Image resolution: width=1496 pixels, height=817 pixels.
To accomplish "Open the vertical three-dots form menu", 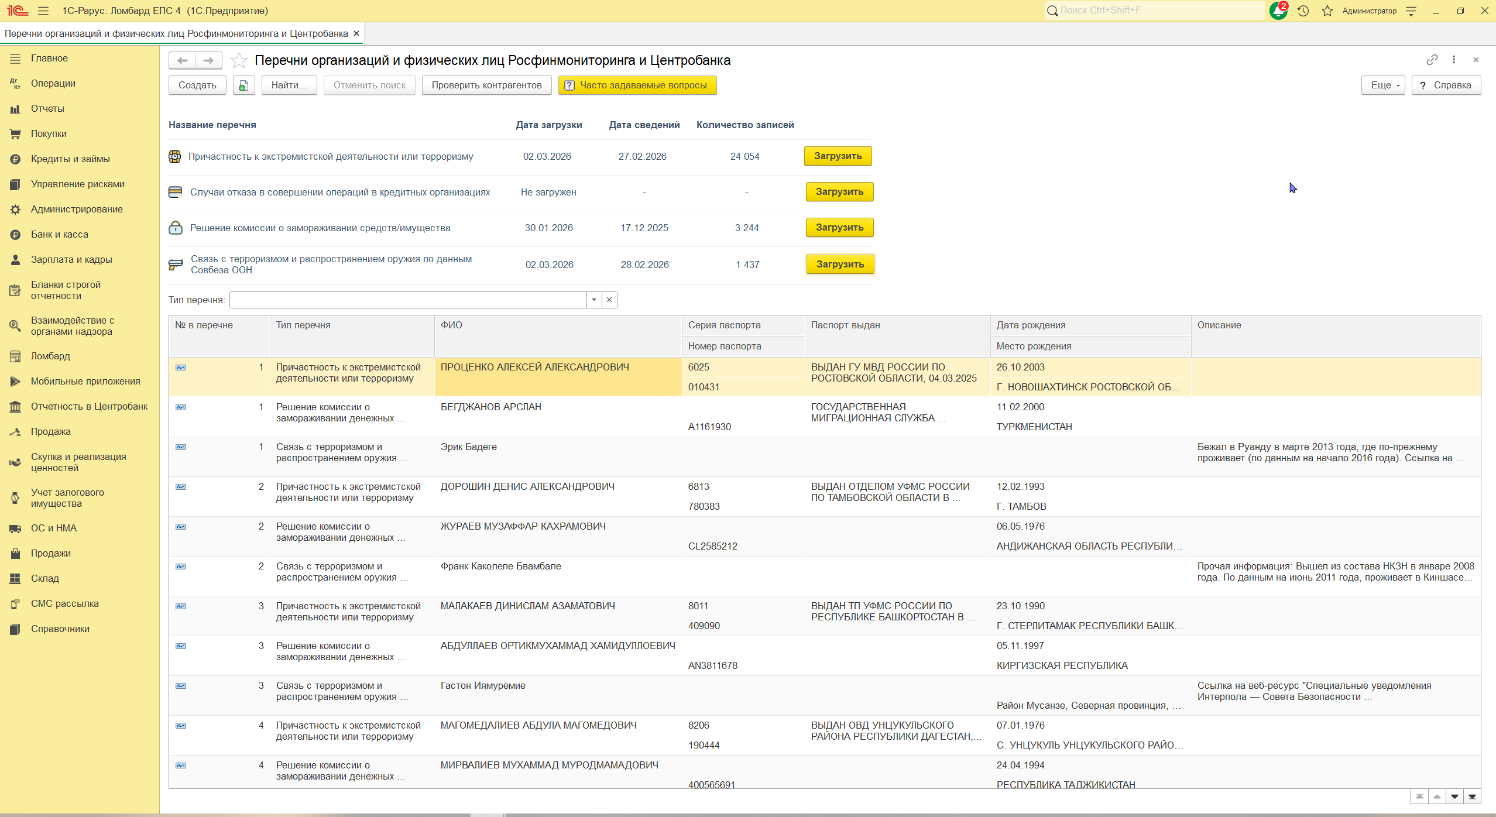I will click(x=1454, y=60).
